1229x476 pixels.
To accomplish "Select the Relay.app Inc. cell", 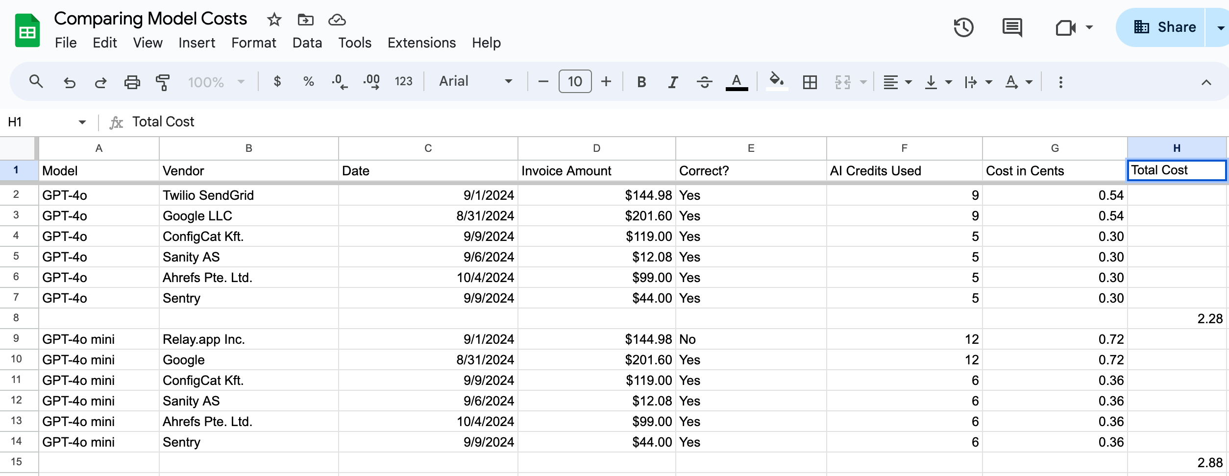I will pyautogui.click(x=248, y=339).
